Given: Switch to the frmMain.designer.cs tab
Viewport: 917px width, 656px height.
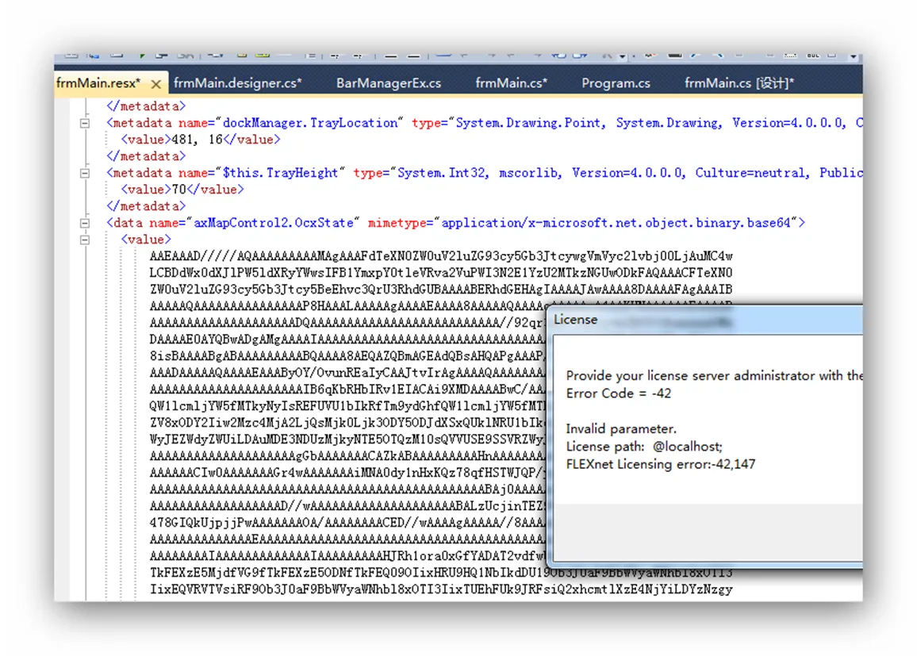Looking at the screenshot, I should click(237, 83).
